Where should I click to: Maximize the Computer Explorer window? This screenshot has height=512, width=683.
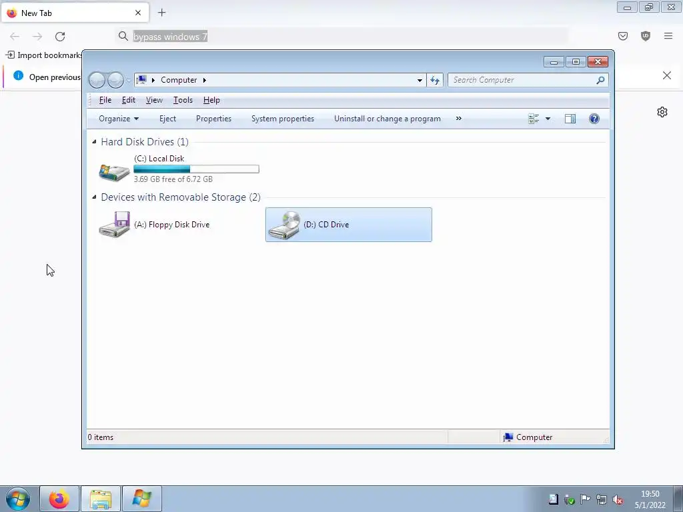click(x=576, y=62)
